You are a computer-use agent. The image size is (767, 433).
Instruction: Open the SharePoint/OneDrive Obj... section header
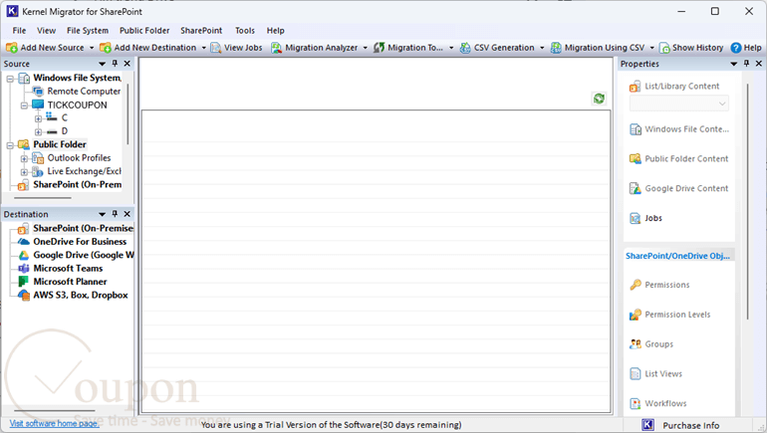click(677, 256)
